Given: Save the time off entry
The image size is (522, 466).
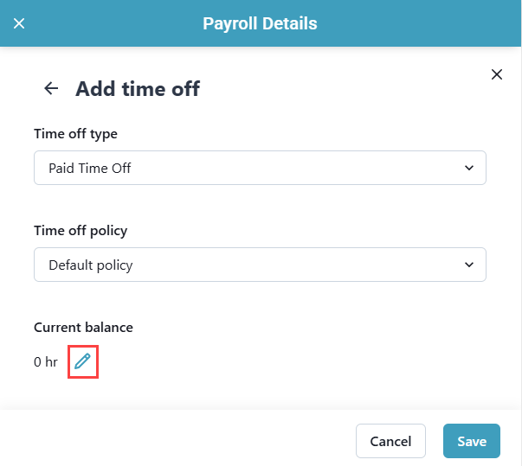Looking at the screenshot, I should pyautogui.click(x=472, y=441).
